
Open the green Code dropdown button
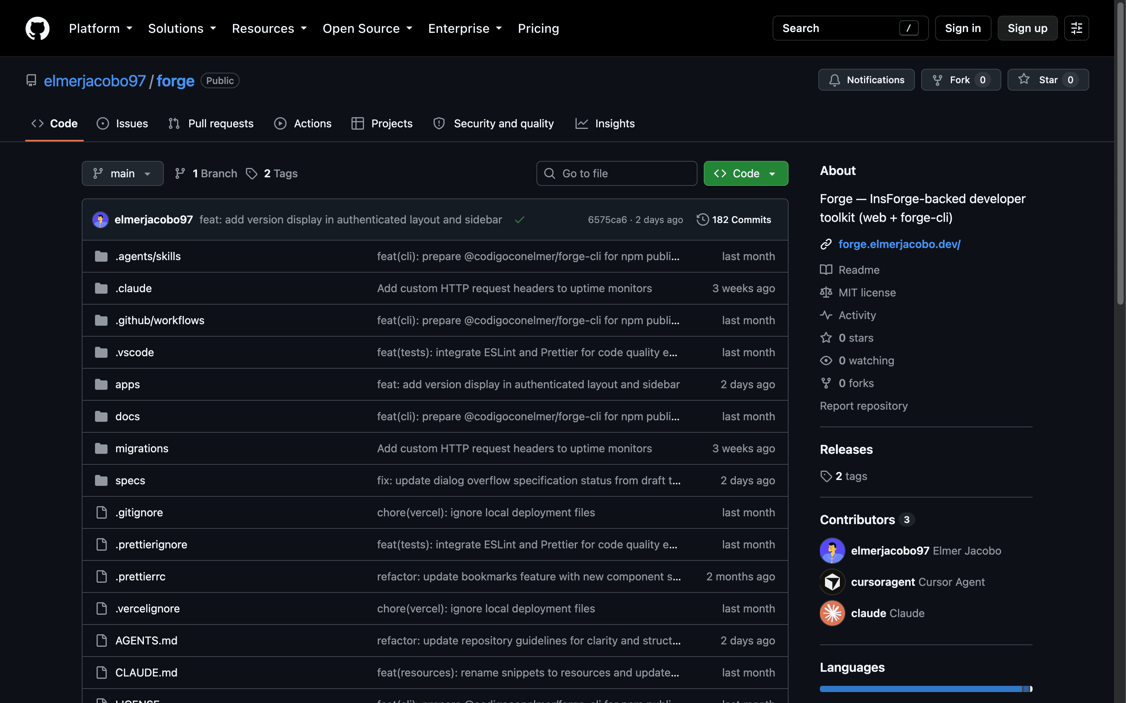tap(746, 173)
